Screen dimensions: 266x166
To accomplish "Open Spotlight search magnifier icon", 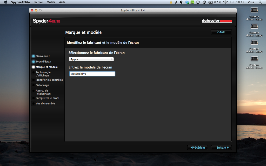I will pyautogui.click(x=260, y=2).
